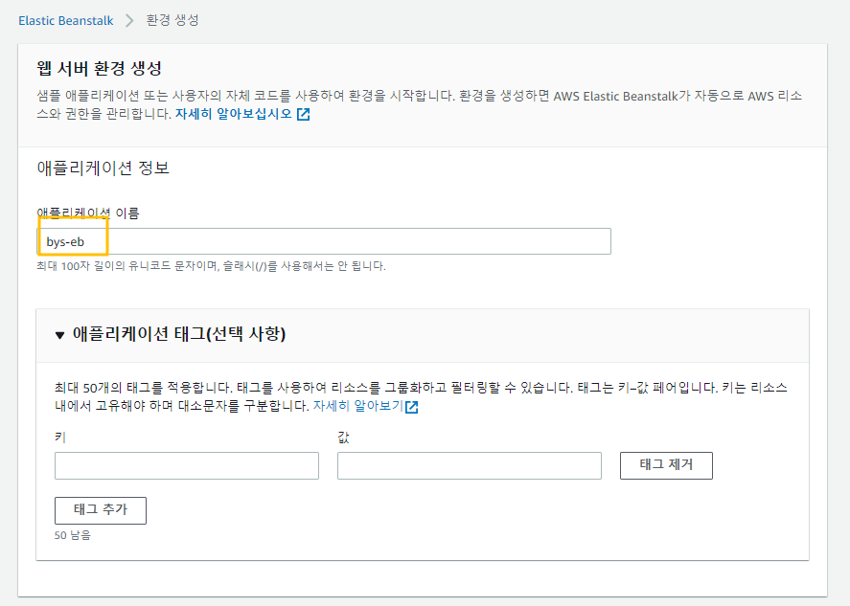The width and height of the screenshot is (850, 606).
Task: Click the 최대 100자 name hint text
Action: point(211,266)
